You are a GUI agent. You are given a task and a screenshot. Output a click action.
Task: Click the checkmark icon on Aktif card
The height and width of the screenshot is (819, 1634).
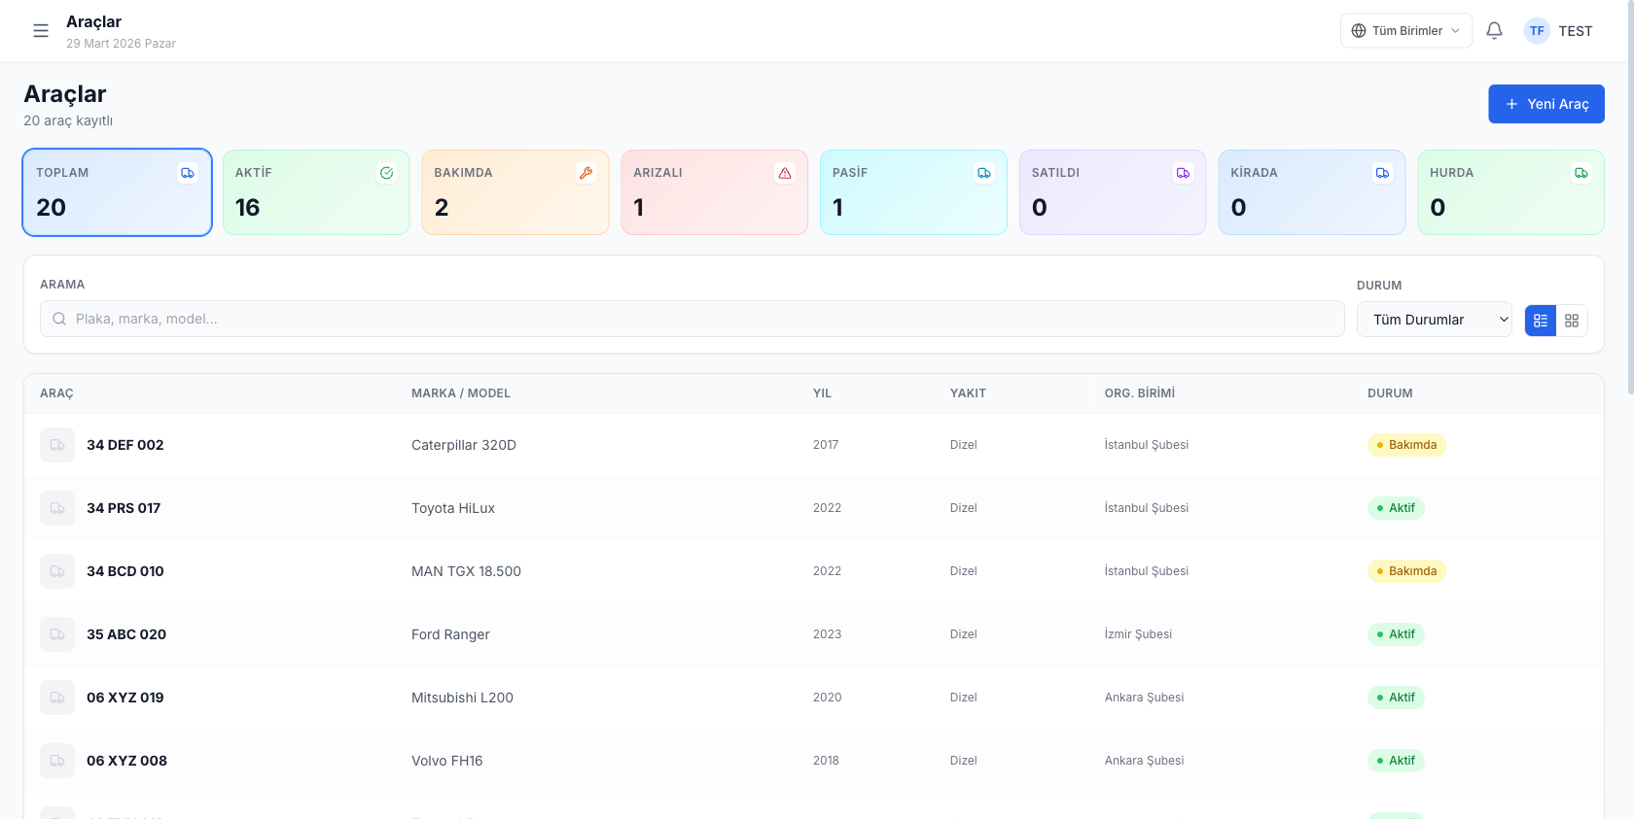(x=386, y=173)
